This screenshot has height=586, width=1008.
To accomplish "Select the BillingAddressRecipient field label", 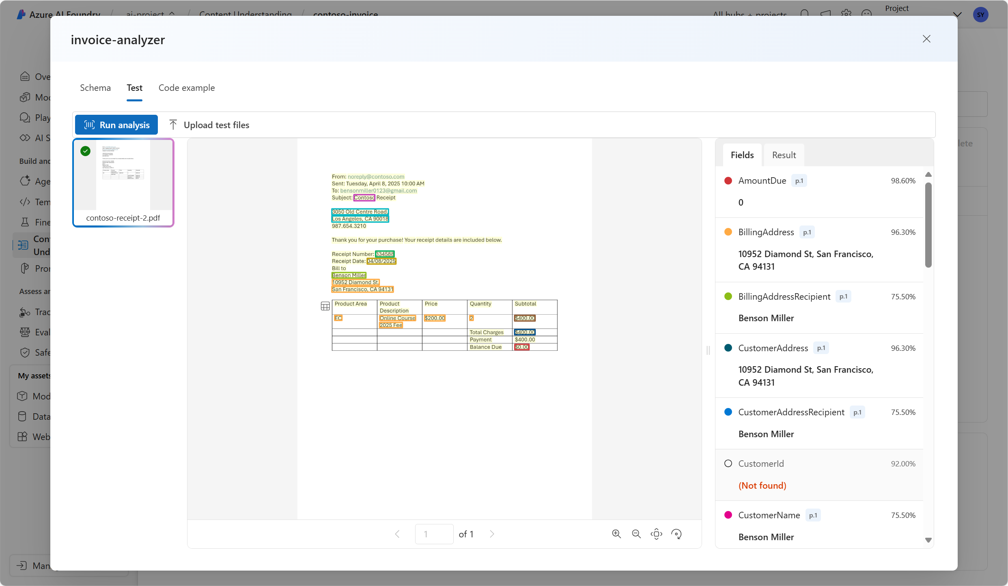I will pyautogui.click(x=784, y=296).
